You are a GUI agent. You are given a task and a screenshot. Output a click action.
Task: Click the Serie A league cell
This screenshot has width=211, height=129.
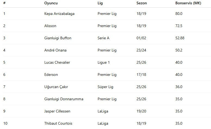[103, 38]
